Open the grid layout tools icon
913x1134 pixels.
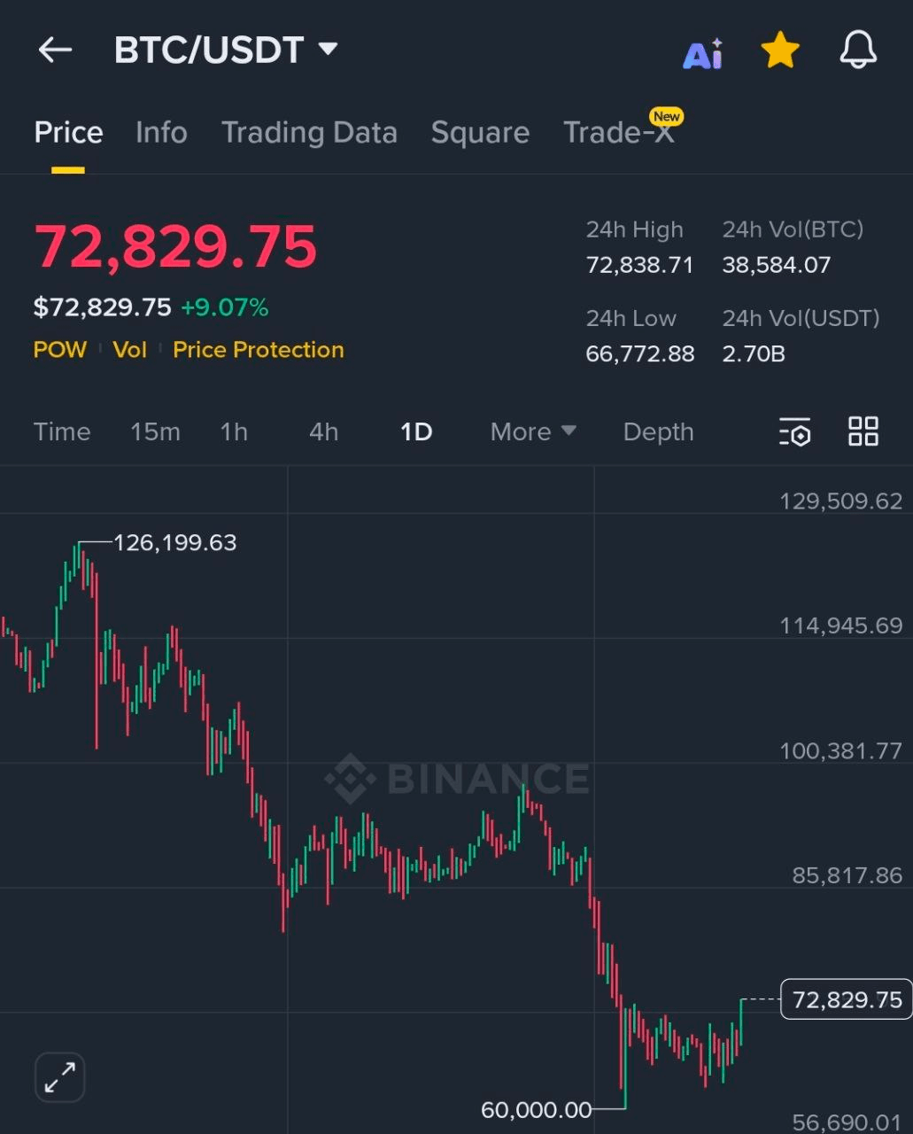point(863,431)
